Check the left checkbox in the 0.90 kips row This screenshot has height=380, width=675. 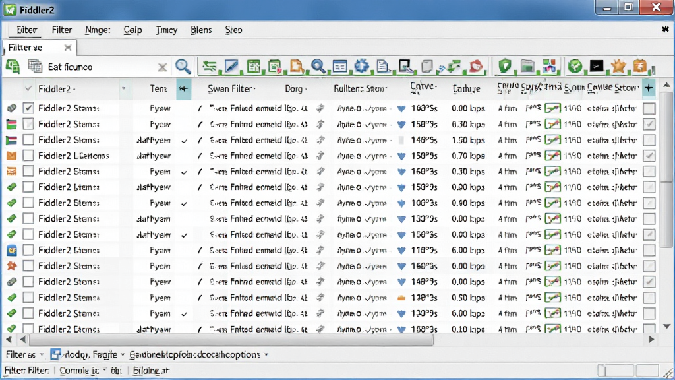coord(28,187)
